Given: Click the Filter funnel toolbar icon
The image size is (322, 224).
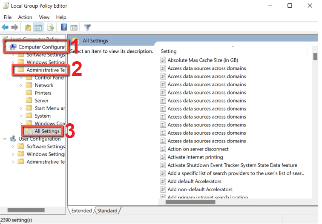Looking at the screenshot, I should pos(87,28).
